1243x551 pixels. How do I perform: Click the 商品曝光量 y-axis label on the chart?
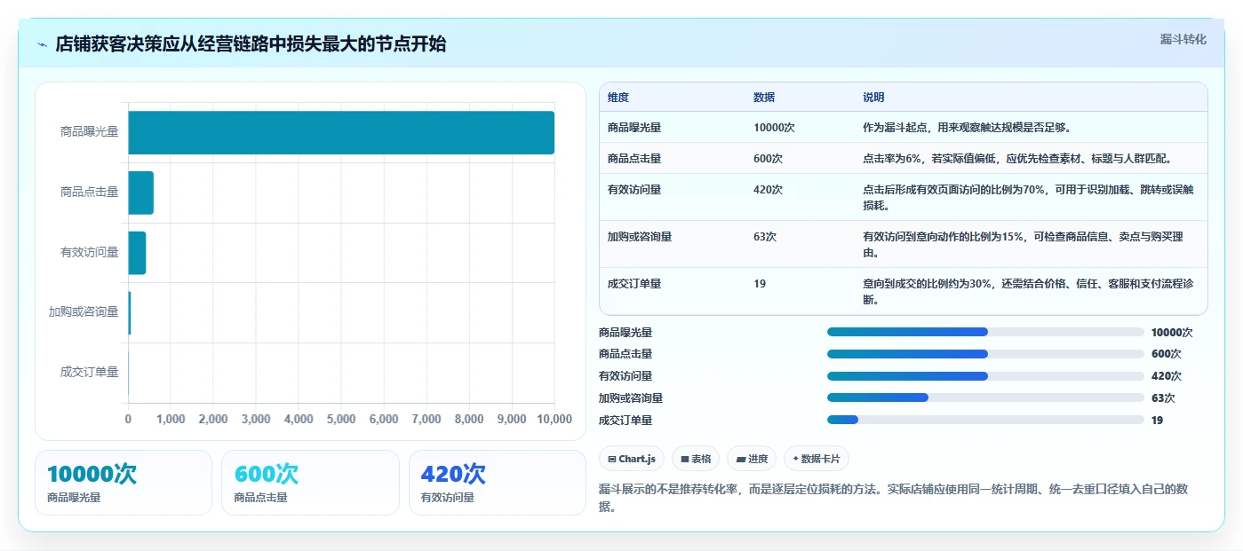89,131
